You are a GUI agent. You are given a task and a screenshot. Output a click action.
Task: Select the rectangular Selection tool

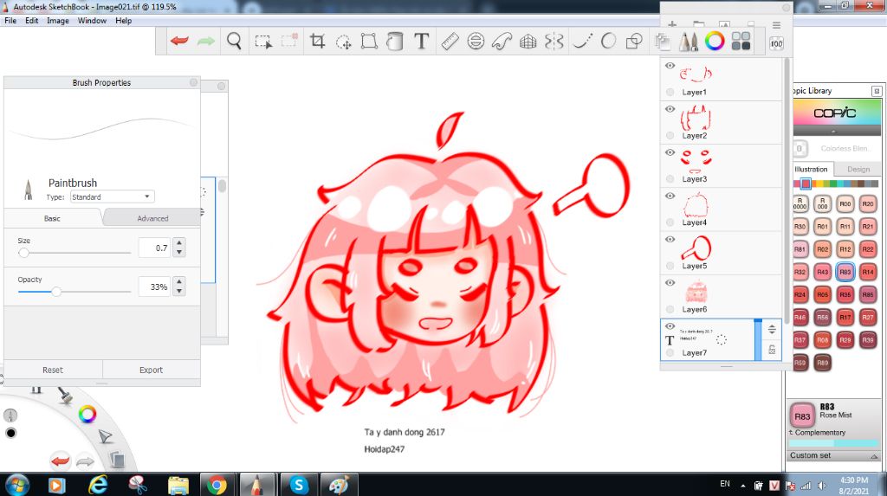tap(263, 42)
